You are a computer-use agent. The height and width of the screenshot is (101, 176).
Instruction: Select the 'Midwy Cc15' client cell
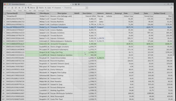(x=44, y=22)
